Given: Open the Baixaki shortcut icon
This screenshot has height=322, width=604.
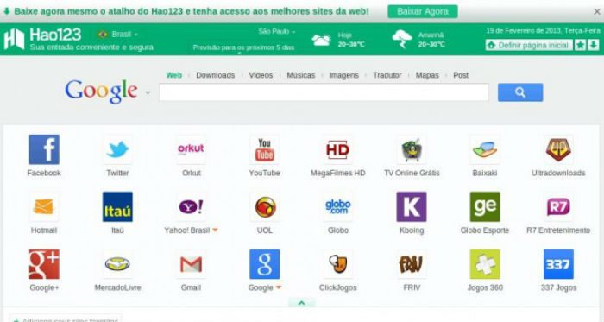Looking at the screenshot, I should click(x=485, y=149).
